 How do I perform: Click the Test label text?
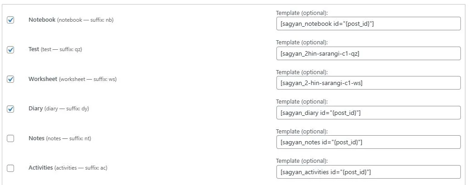(x=34, y=49)
